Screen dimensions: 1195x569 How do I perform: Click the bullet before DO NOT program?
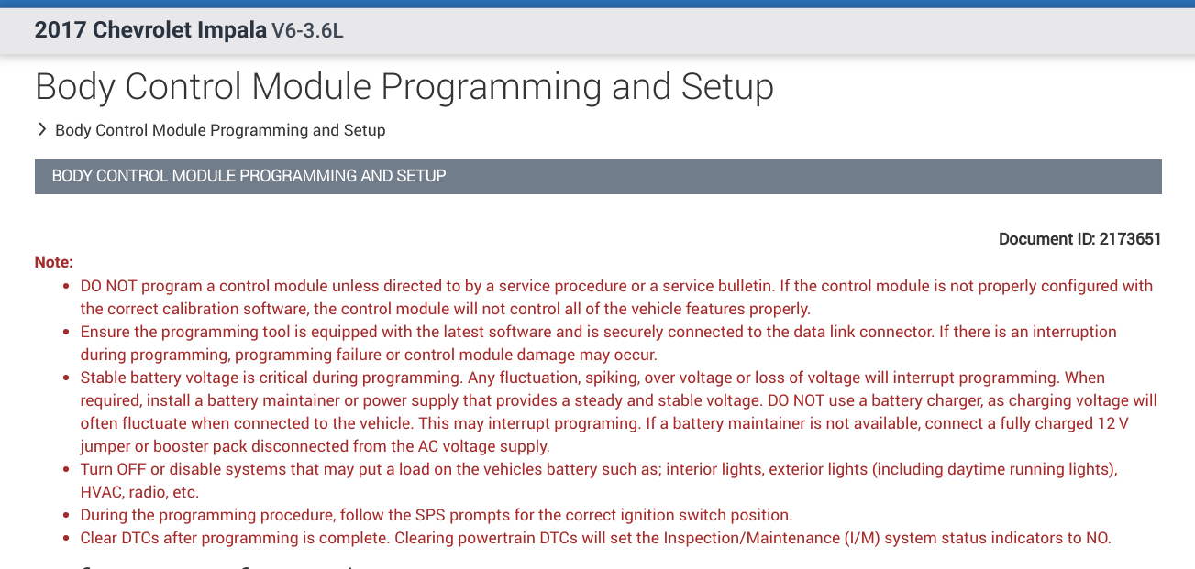67,286
